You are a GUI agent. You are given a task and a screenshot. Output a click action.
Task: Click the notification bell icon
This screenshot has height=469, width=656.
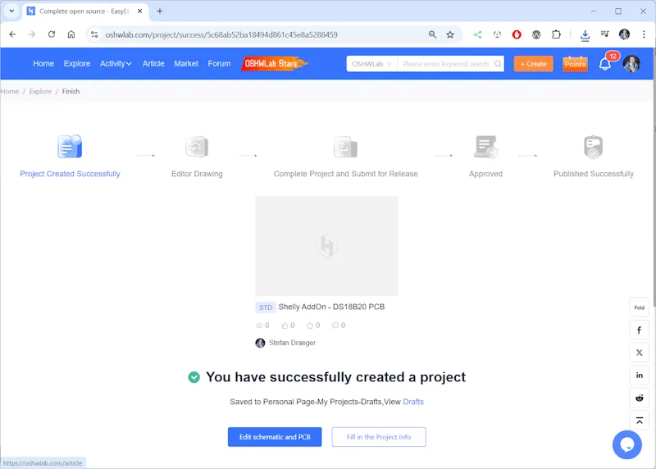(x=604, y=64)
